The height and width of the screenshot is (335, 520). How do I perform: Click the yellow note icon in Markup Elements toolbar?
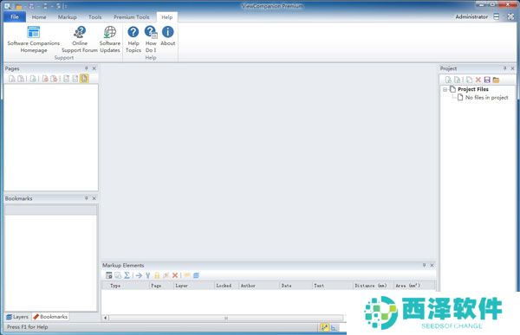click(187, 275)
